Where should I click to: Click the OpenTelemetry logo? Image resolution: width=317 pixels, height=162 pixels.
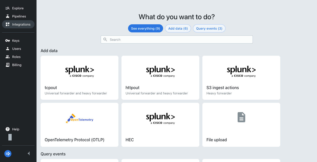click(x=79, y=118)
